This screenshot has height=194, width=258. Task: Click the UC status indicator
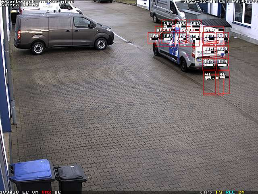pos(58,192)
